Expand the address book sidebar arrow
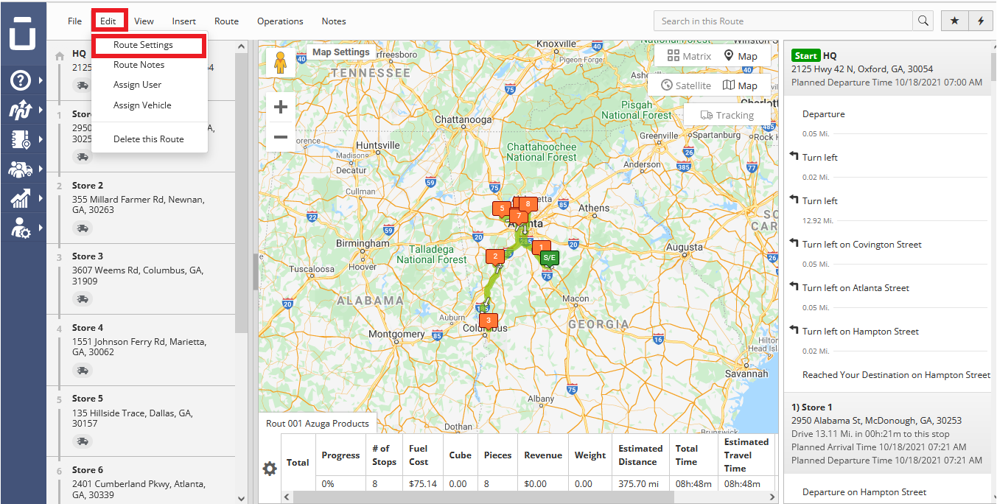This screenshot has width=997, height=504. (x=41, y=139)
